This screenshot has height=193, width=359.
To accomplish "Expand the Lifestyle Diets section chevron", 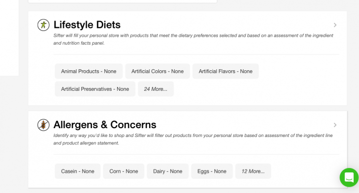I will click(335, 25).
